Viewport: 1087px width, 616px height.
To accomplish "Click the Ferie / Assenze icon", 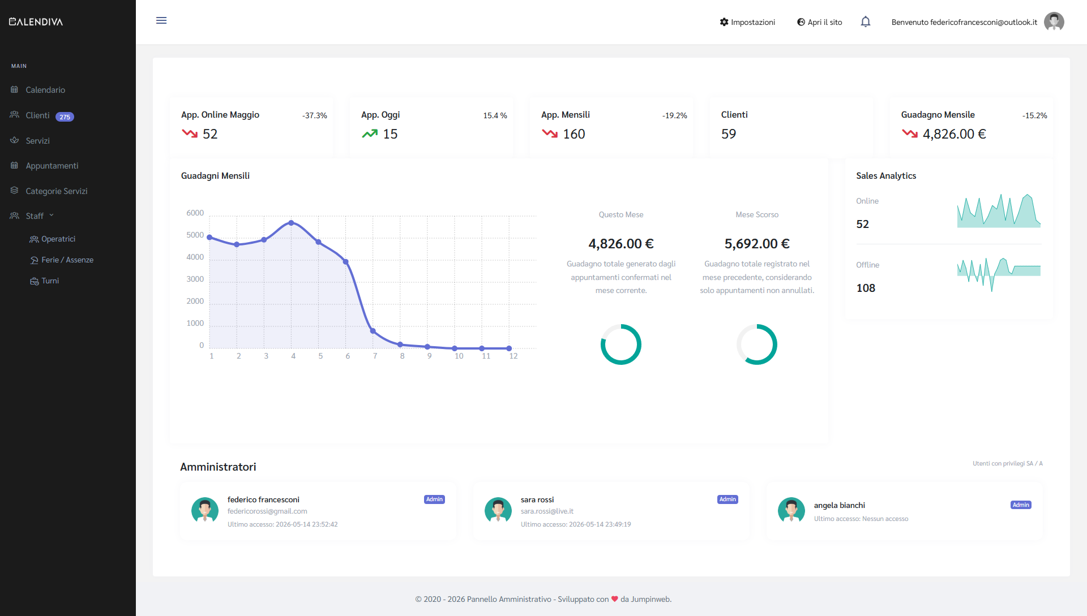I will (34, 260).
